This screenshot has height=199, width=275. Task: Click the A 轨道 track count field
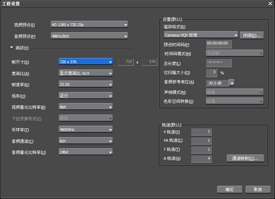click(201, 159)
